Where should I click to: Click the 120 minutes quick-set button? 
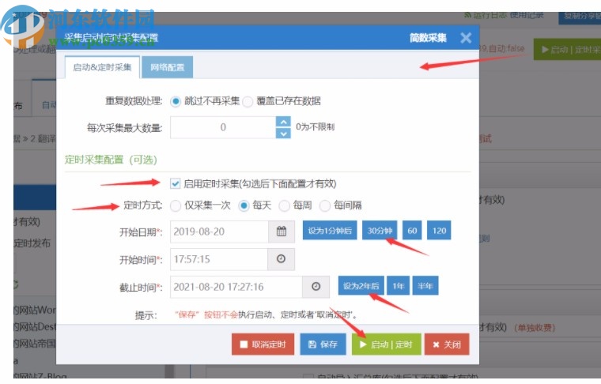tap(439, 231)
